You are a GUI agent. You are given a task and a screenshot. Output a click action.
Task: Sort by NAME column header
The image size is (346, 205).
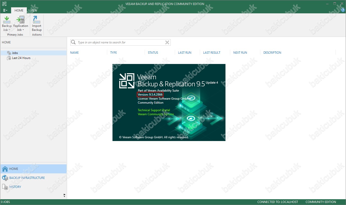point(74,53)
